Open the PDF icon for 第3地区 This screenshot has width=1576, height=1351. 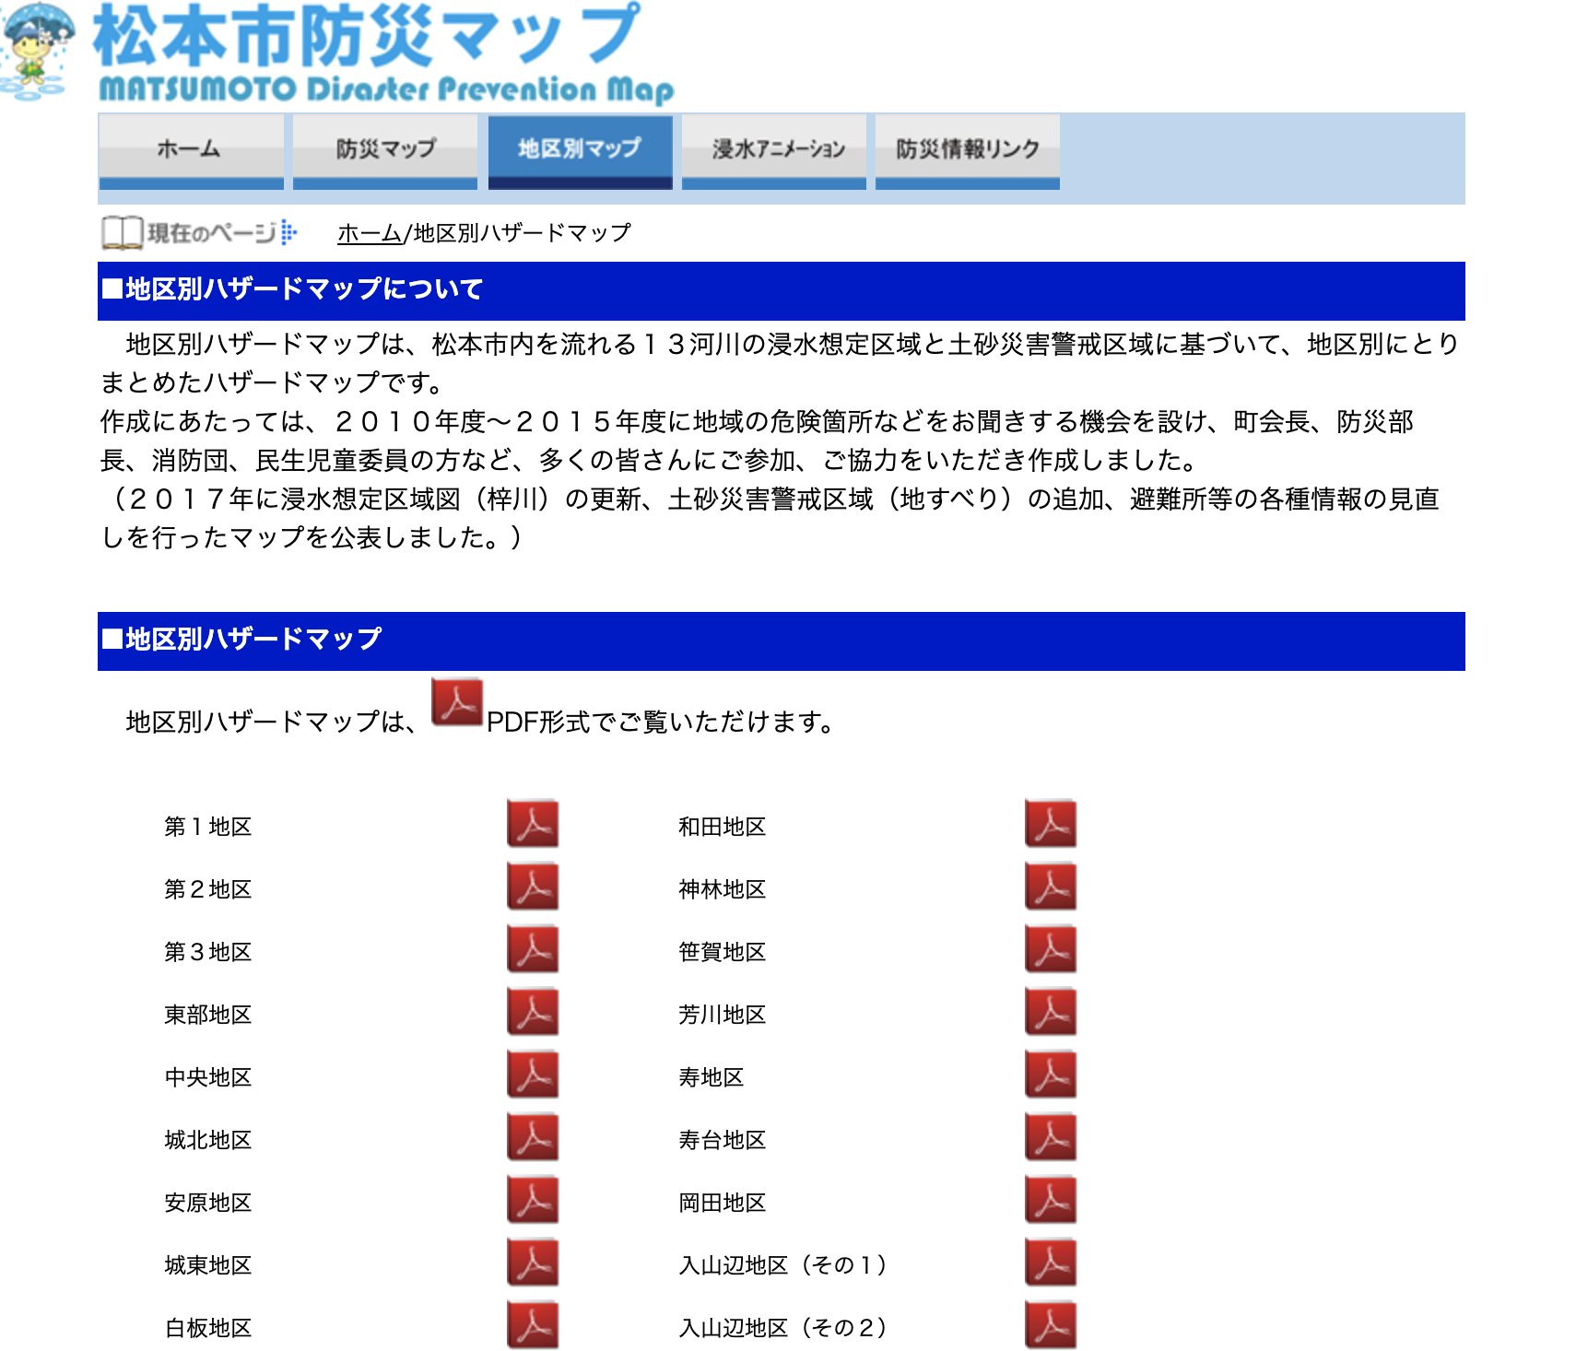533,948
